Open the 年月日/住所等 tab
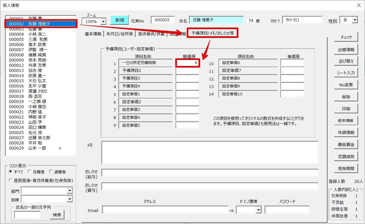Image resolution: width=365 pixels, height=224 pixels. click(119, 34)
